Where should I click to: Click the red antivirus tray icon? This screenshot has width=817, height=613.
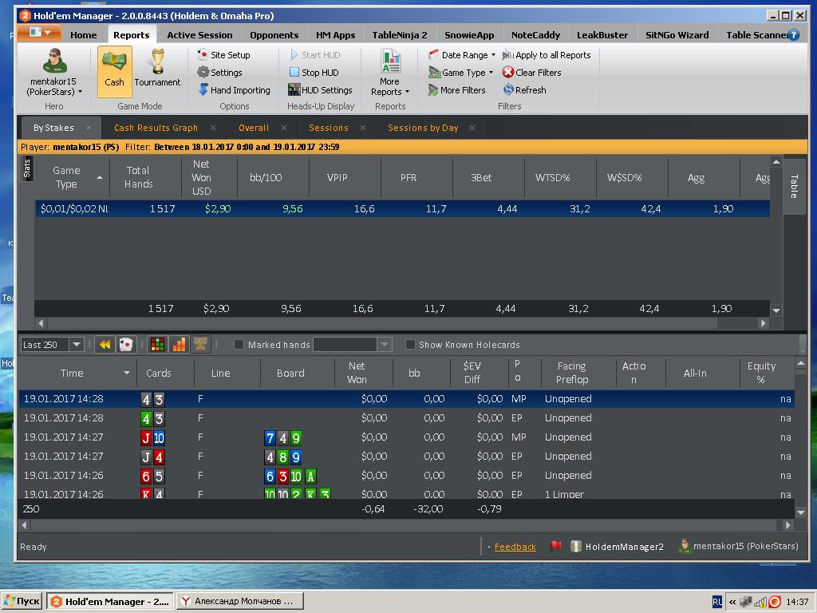tap(775, 602)
